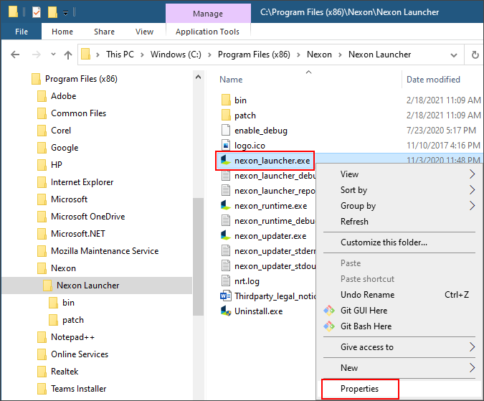Click the chevron after Windows (C:) in the address bar
This screenshot has height=401, width=484.
[x=209, y=55]
